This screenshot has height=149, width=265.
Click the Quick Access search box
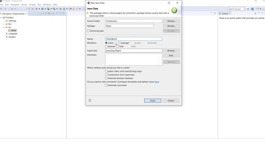[x=236, y=9]
